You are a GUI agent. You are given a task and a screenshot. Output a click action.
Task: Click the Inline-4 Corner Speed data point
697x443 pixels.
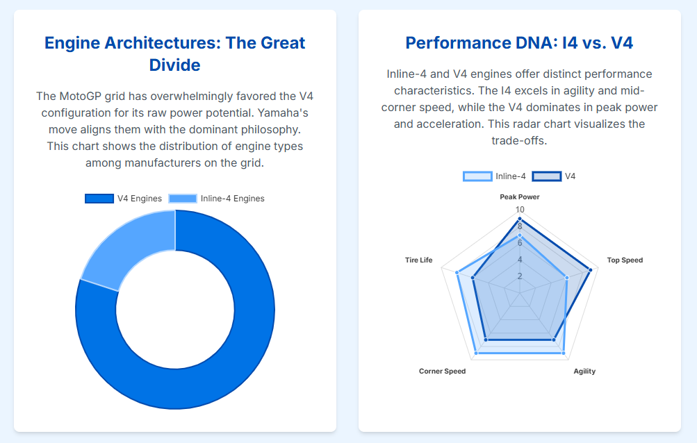(476, 353)
